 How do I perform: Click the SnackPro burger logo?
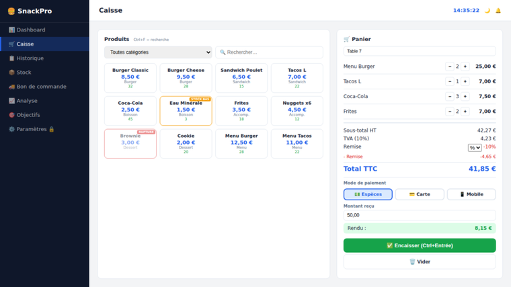click(11, 11)
